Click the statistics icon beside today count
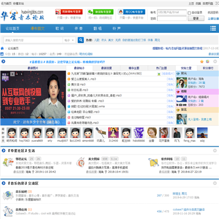Screen dimensions: 219x219 2,54
